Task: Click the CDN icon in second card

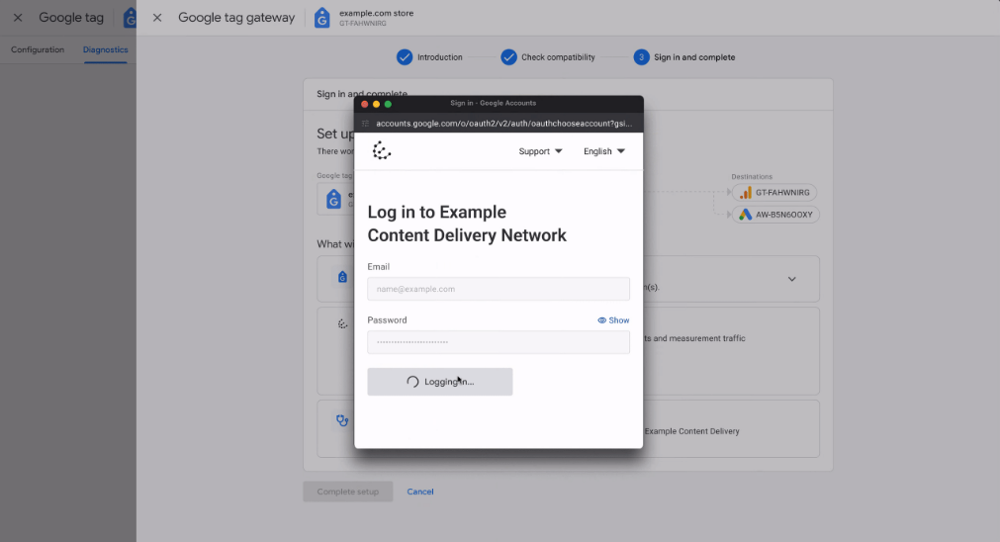Action: [x=342, y=324]
